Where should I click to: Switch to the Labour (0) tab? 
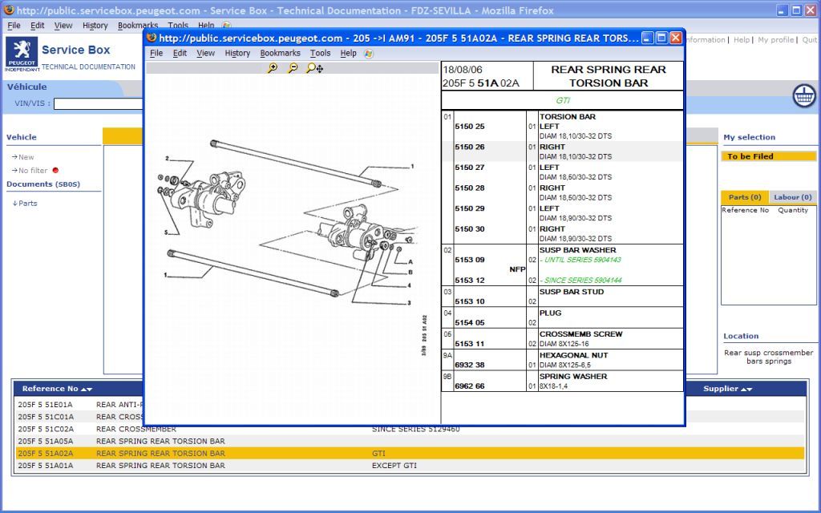point(793,197)
